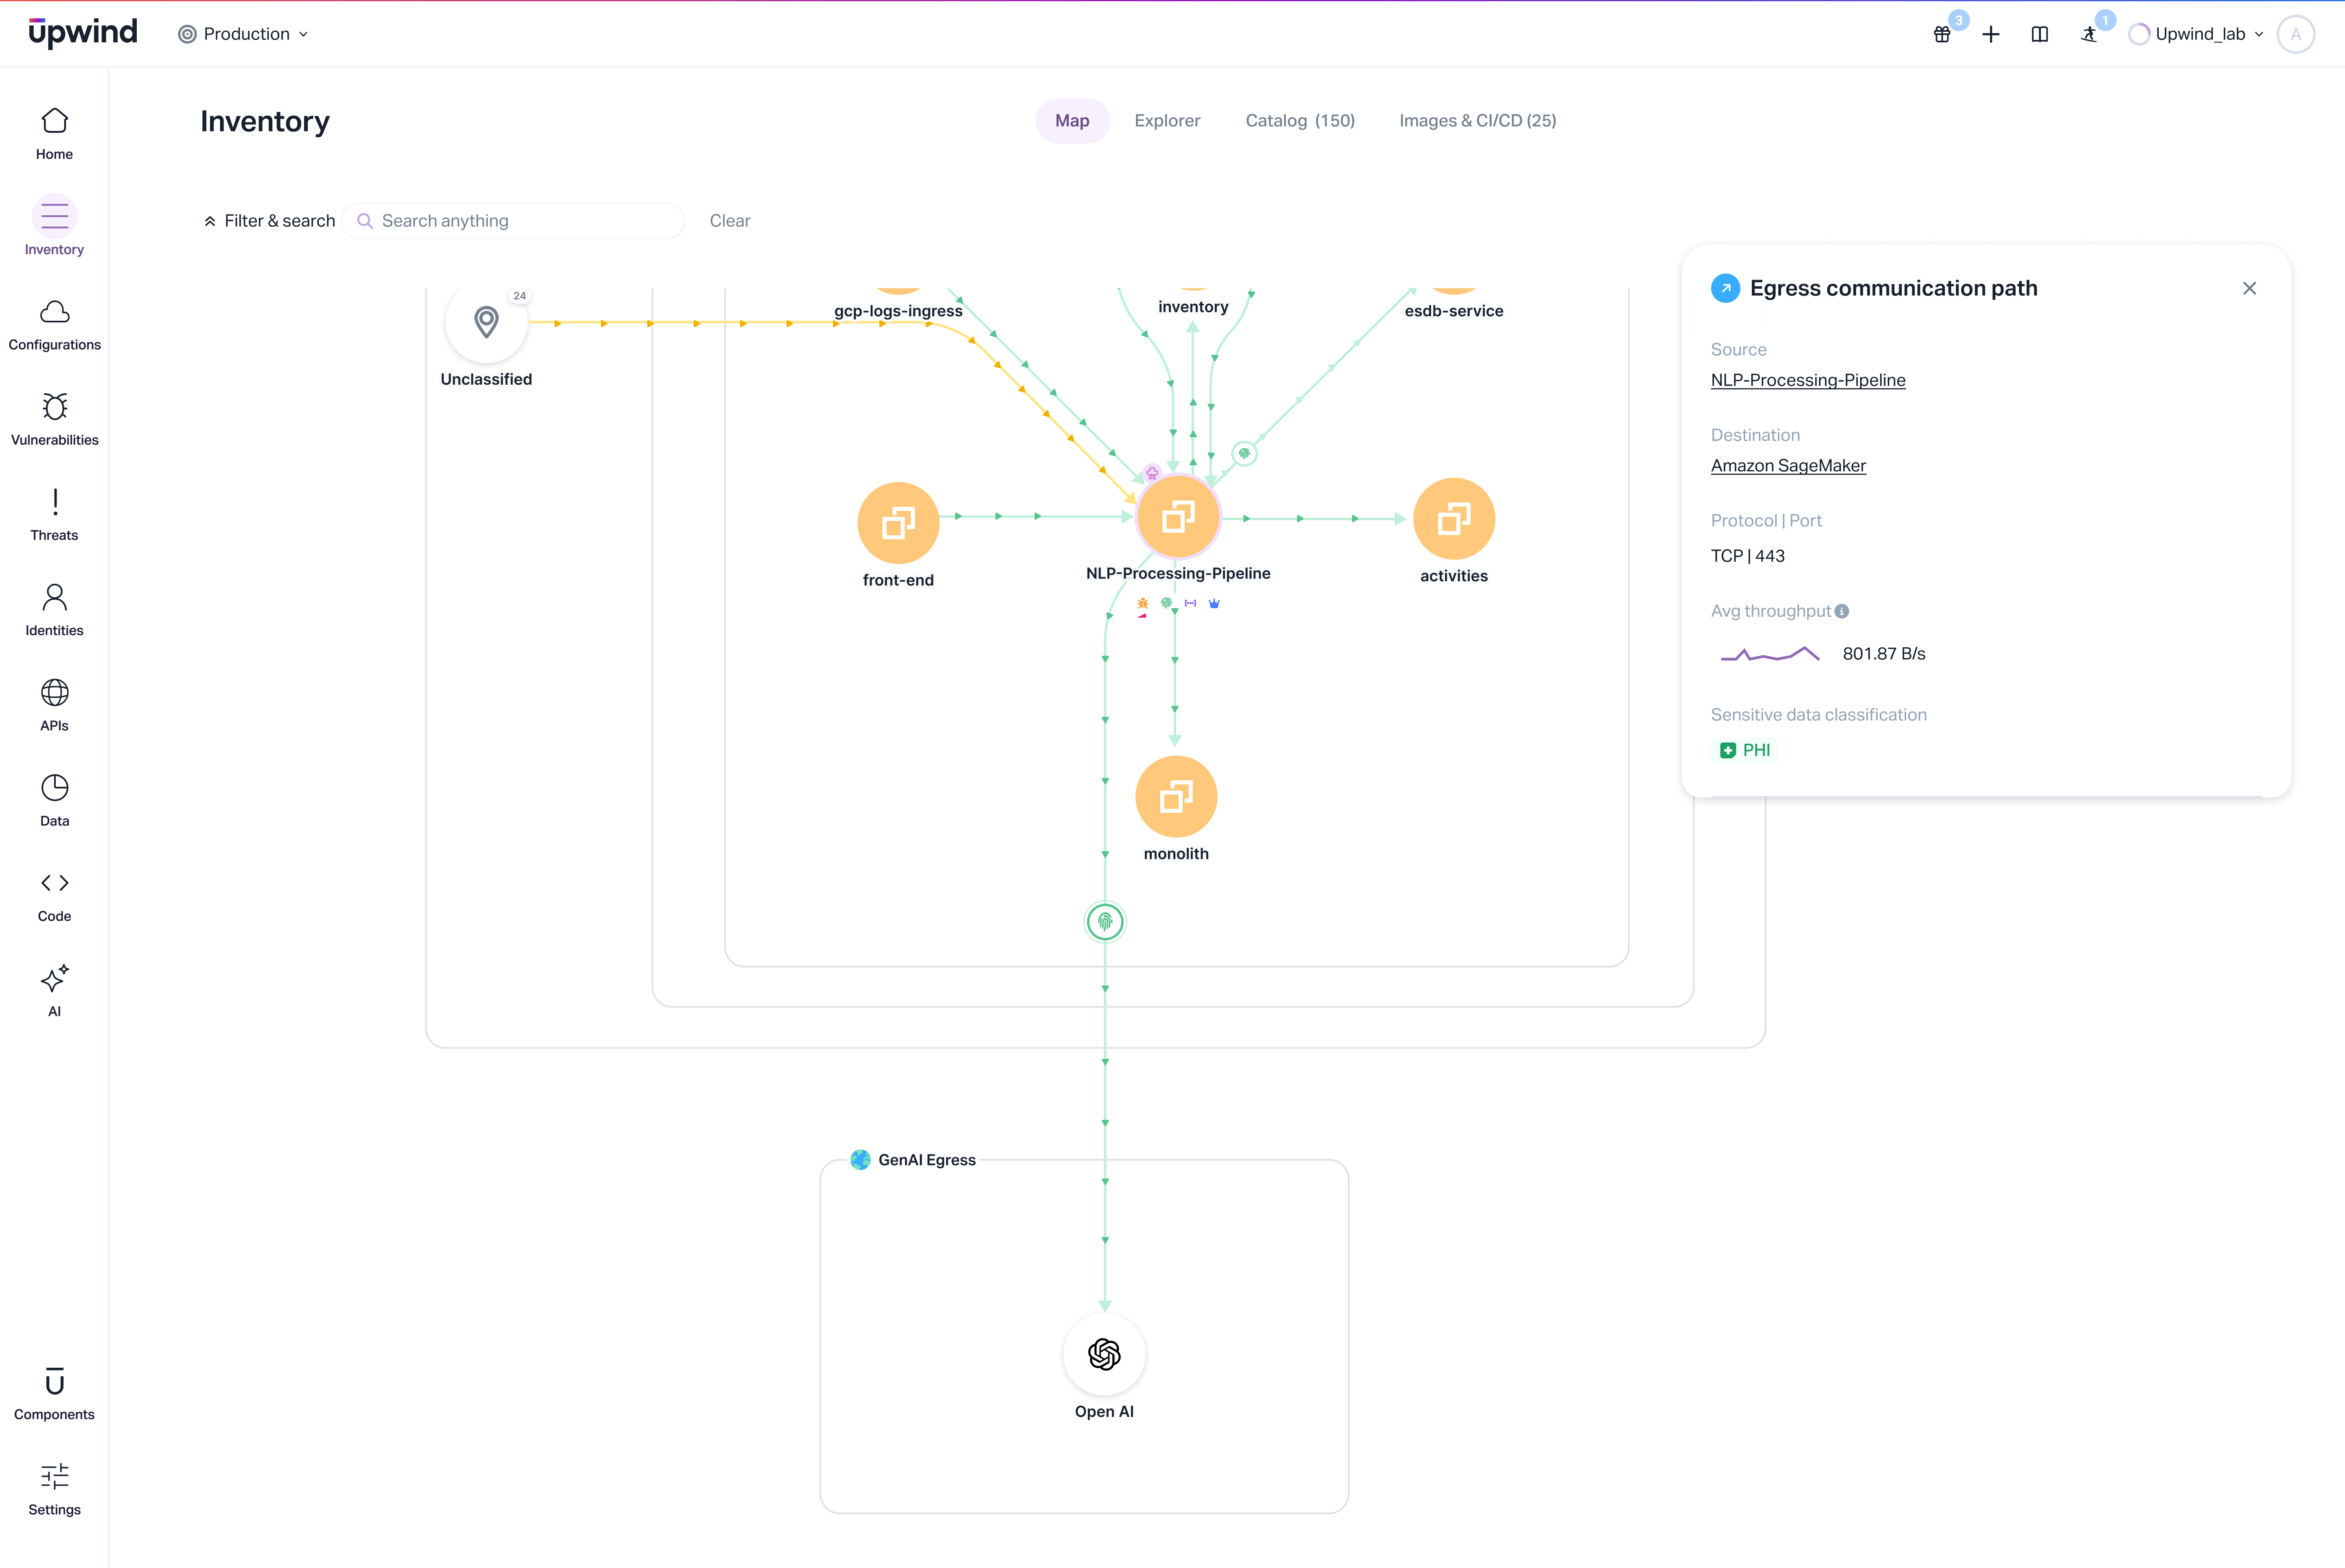This screenshot has height=1568, width=2345.
Task: Click the fingerprint marker on egress path
Action: (1105, 921)
